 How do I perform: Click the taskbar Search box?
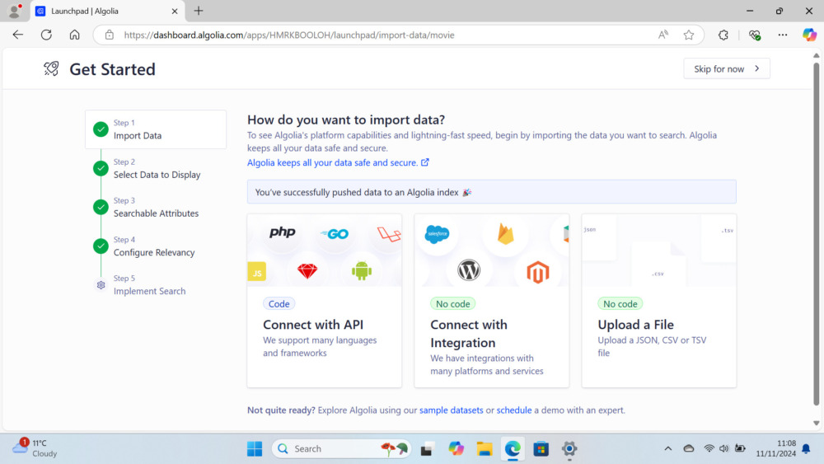click(342, 449)
